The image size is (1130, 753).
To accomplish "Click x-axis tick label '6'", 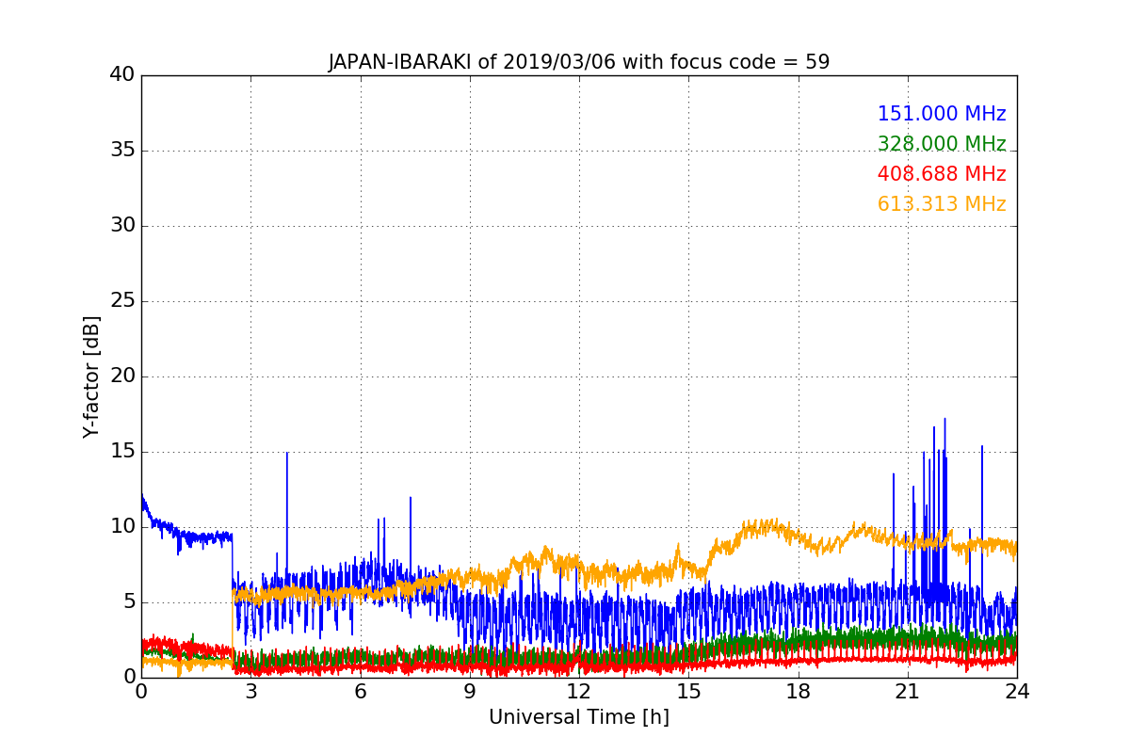I will pyautogui.click(x=360, y=691).
